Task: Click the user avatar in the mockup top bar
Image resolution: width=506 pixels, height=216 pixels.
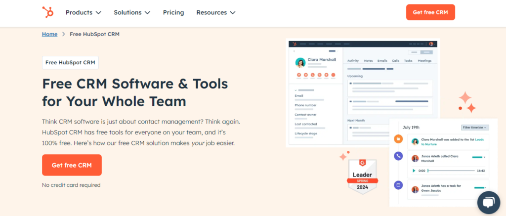Action: 431,44
